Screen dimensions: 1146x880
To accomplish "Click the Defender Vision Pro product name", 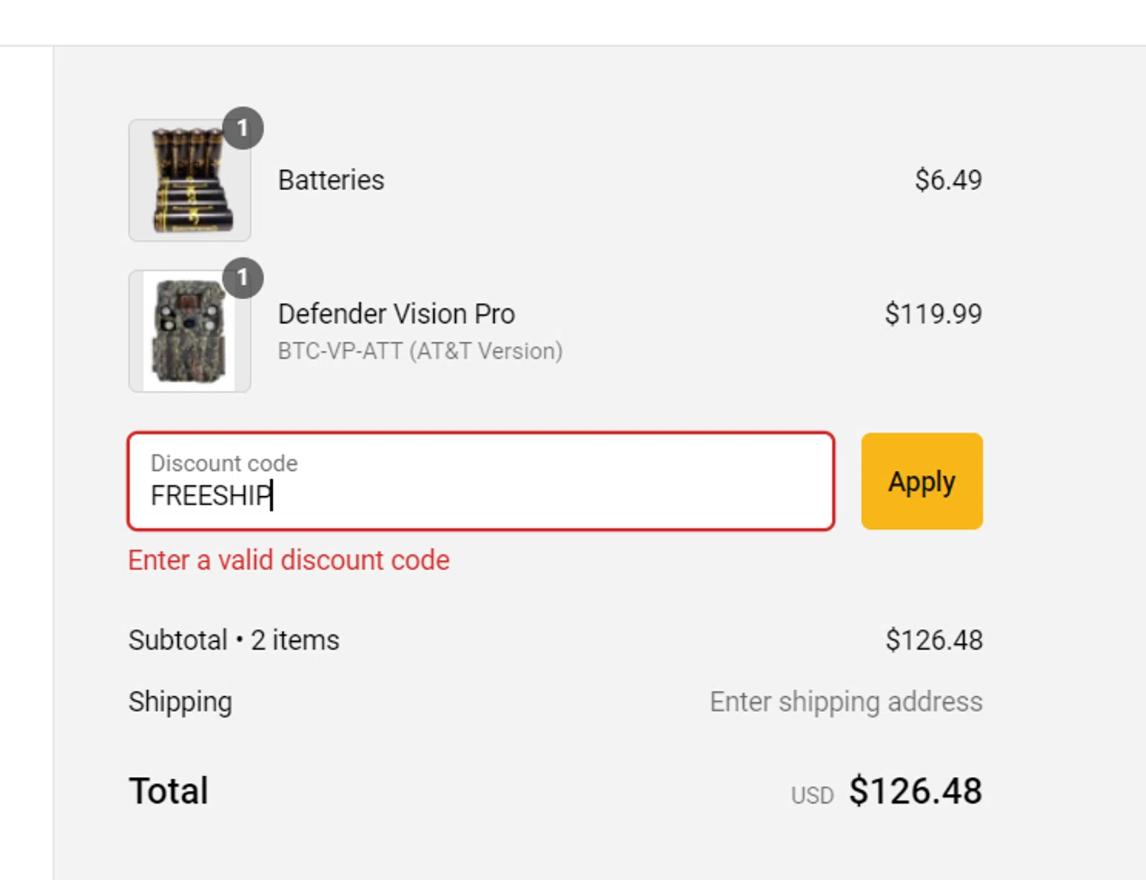I will (x=396, y=314).
